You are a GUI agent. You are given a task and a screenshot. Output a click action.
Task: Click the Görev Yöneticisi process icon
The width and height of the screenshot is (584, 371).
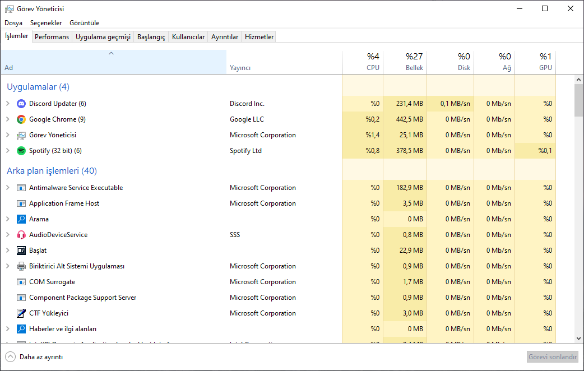[x=21, y=135]
